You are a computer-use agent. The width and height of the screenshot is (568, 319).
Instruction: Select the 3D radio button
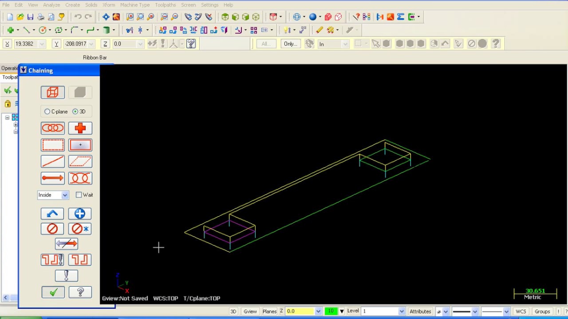75,112
